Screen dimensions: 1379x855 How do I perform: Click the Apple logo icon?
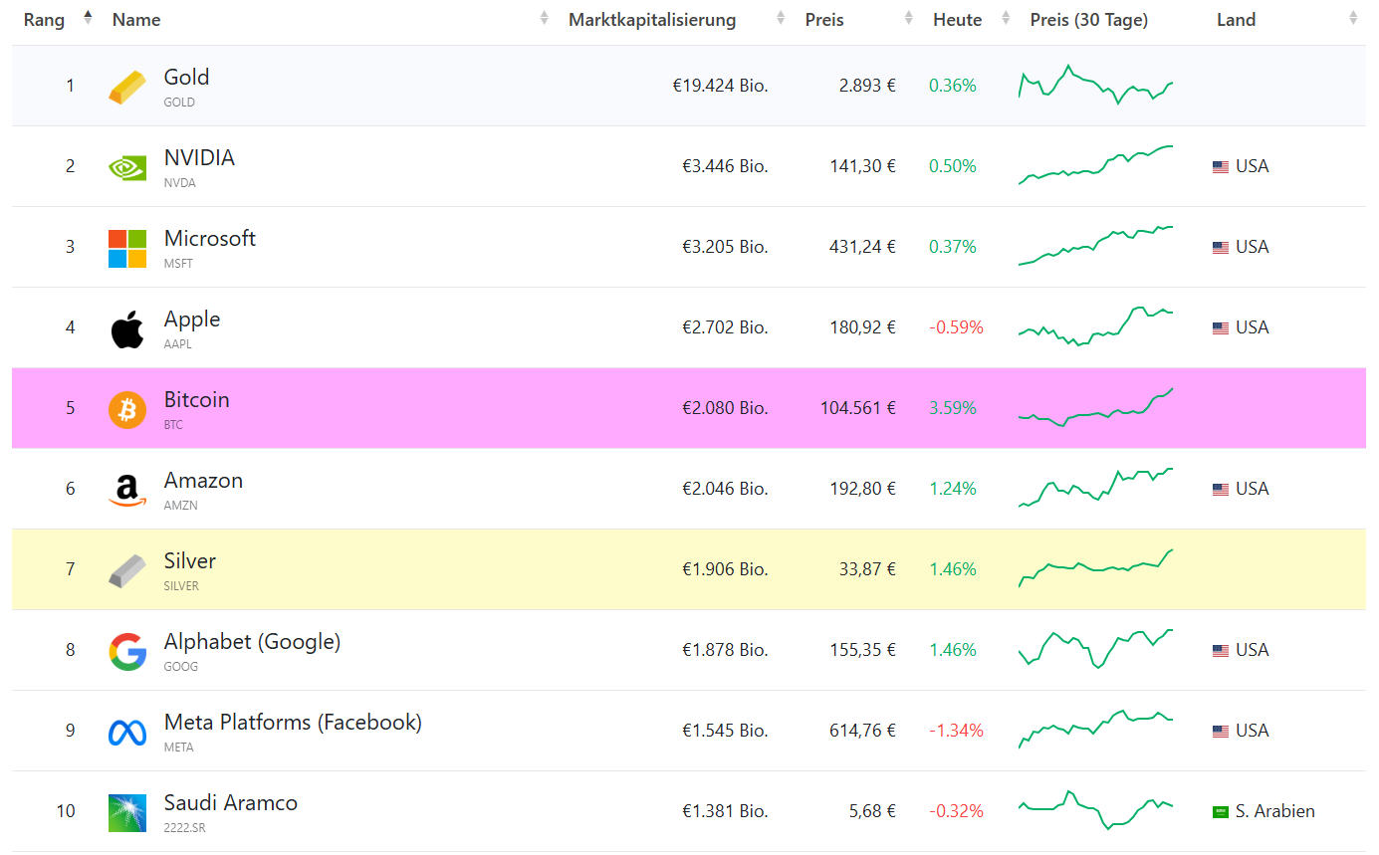tap(127, 328)
